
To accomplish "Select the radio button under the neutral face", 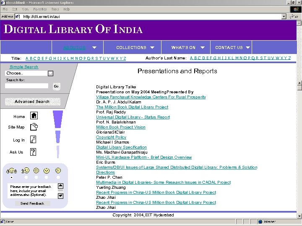I will pyautogui.click(x=46, y=177).
